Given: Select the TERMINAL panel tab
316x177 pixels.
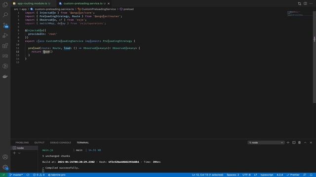Looking at the screenshot, I should coord(82,143).
